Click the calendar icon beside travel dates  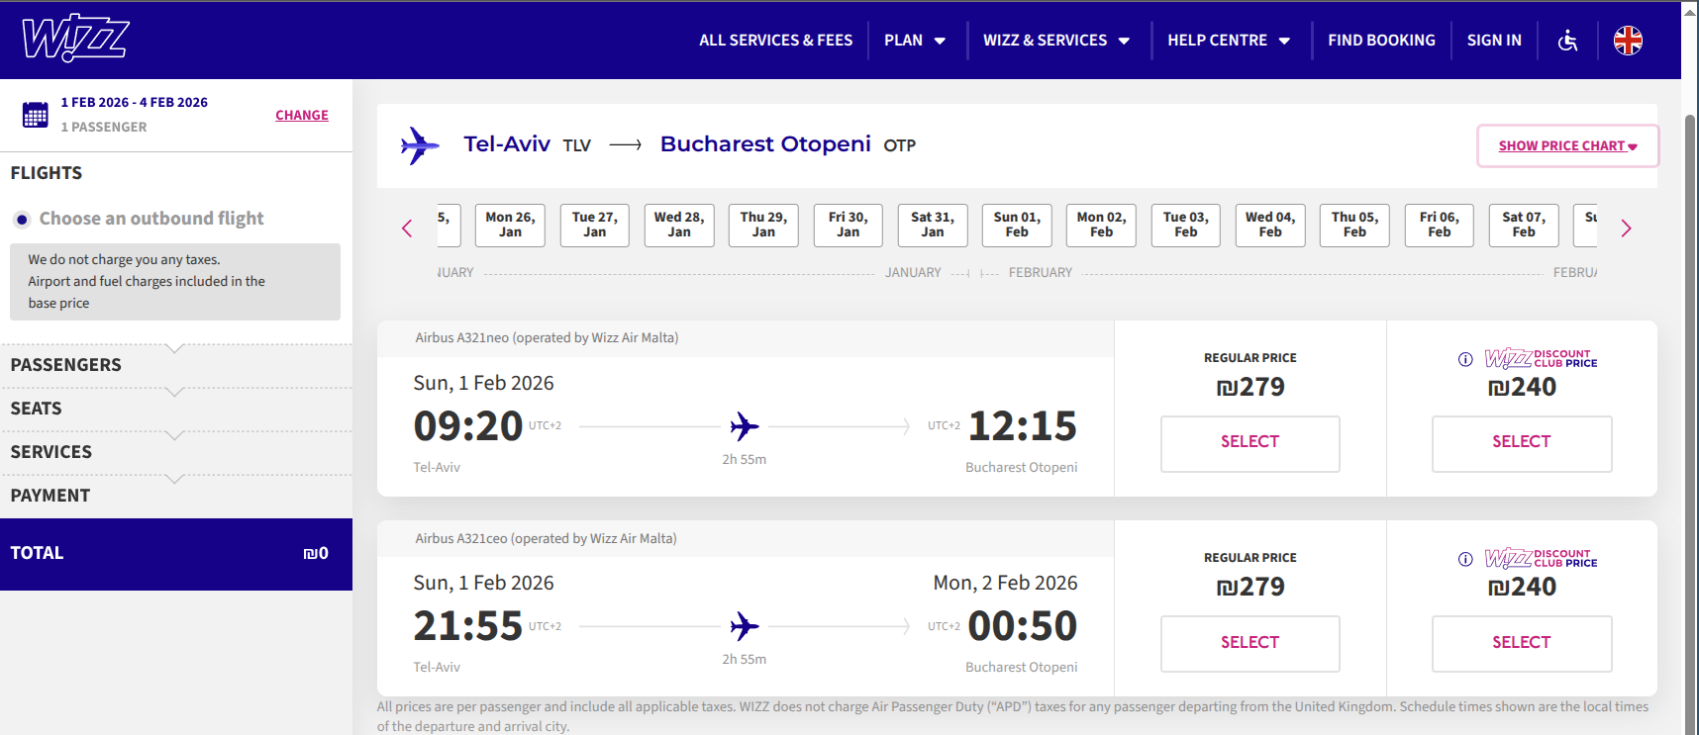click(x=36, y=115)
